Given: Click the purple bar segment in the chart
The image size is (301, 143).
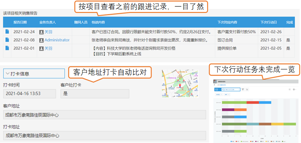Looking at the screenshot, I should point(228,110).
